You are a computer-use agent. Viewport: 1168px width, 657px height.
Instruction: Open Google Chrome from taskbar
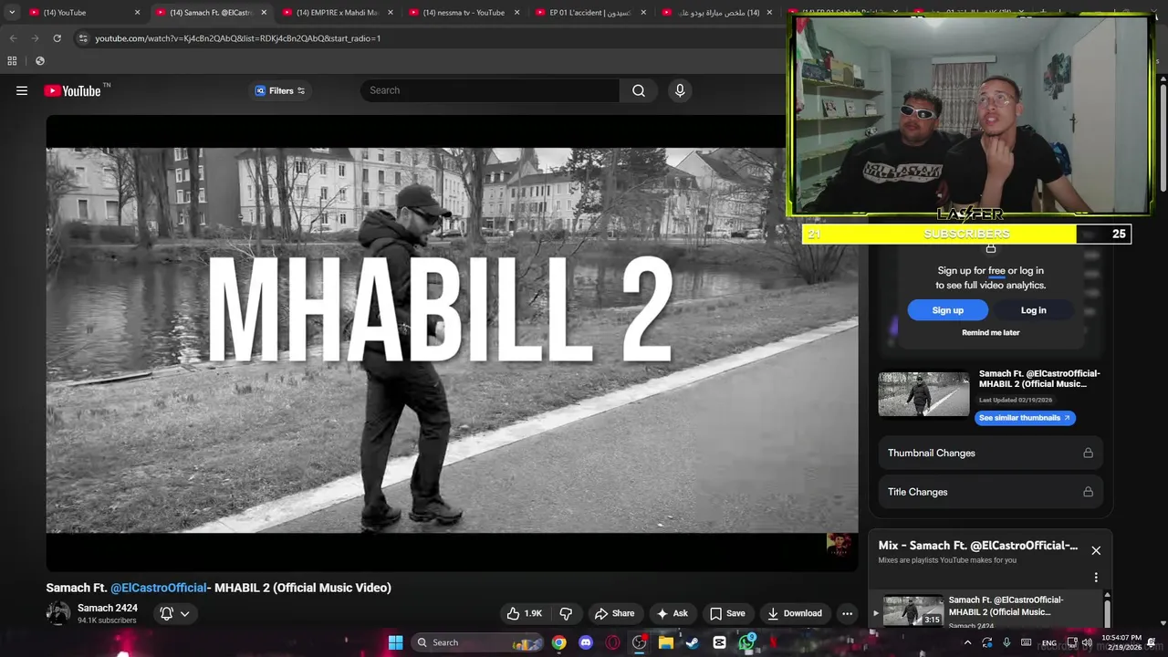[x=558, y=642]
